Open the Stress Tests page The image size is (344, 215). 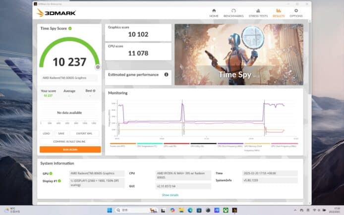pyautogui.click(x=258, y=12)
